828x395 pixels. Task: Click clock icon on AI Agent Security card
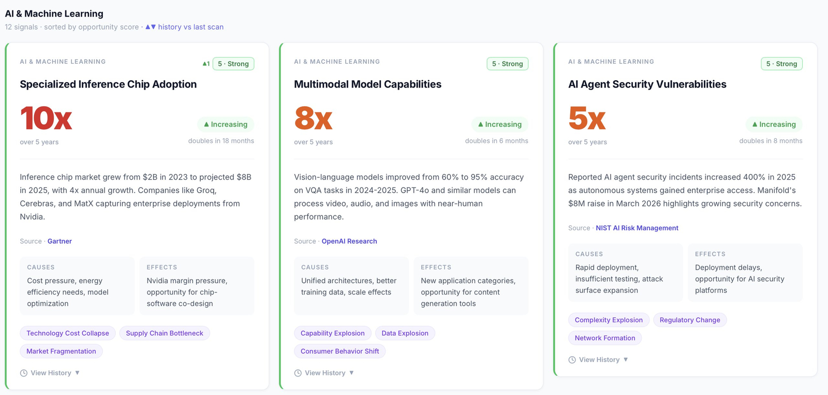pyautogui.click(x=572, y=360)
